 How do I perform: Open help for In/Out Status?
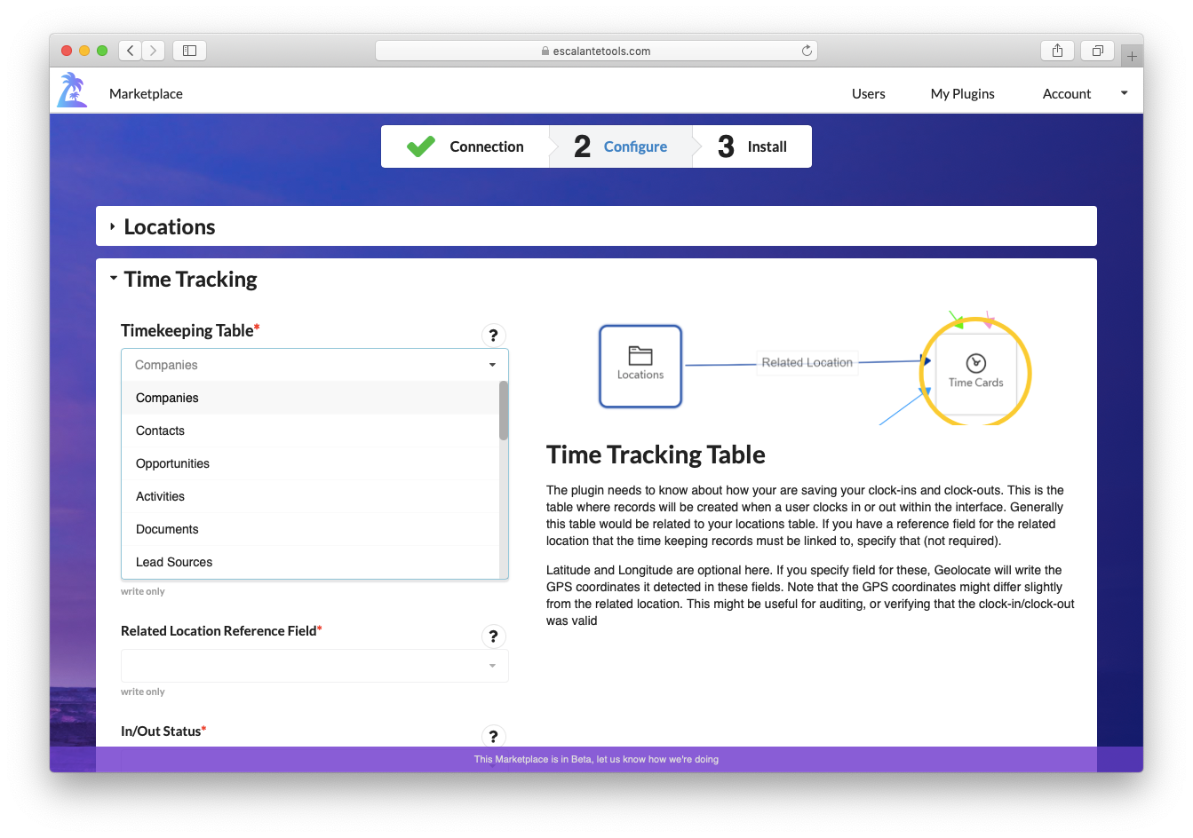(x=494, y=736)
